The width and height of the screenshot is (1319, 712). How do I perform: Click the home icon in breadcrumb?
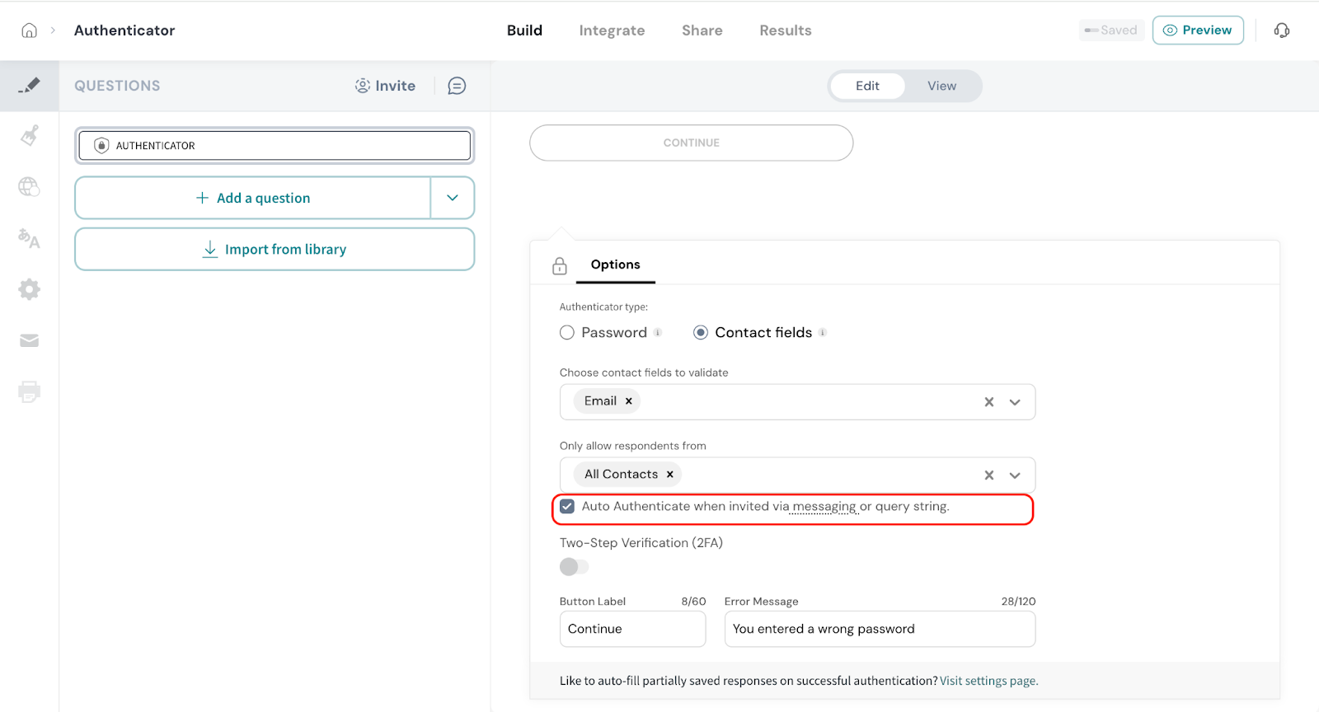(29, 30)
